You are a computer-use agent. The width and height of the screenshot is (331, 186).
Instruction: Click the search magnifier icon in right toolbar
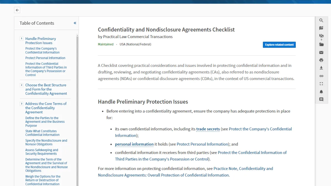pyautogui.click(x=321, y=20)
